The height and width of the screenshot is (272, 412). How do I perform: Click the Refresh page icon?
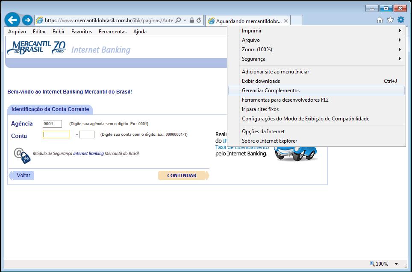199,20
